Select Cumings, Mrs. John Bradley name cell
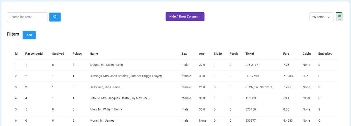The image size is (351, 126). coord(126,76)
